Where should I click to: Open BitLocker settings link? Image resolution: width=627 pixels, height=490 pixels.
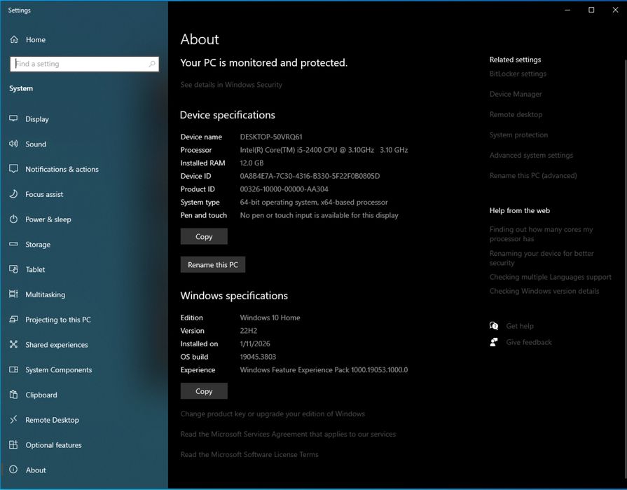tap(518, 74)
